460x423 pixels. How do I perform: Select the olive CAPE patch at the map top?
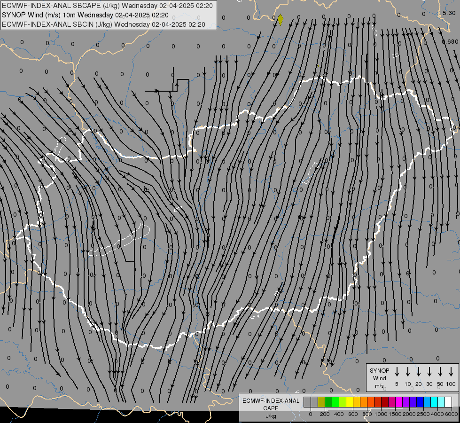(281, 20)
